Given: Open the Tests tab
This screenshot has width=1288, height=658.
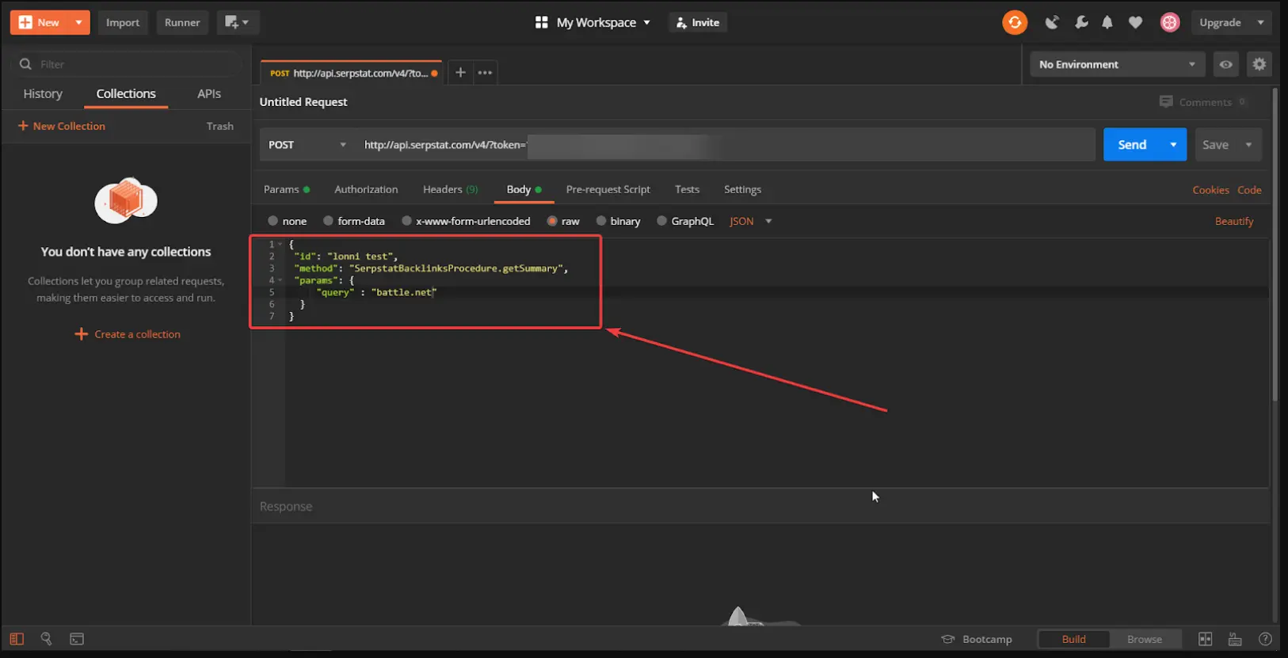Looking at the screenshot, I should tap(687, 189).
